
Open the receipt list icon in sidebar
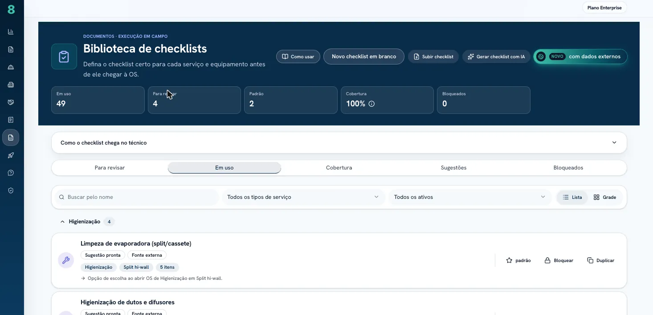coord(11,120)
